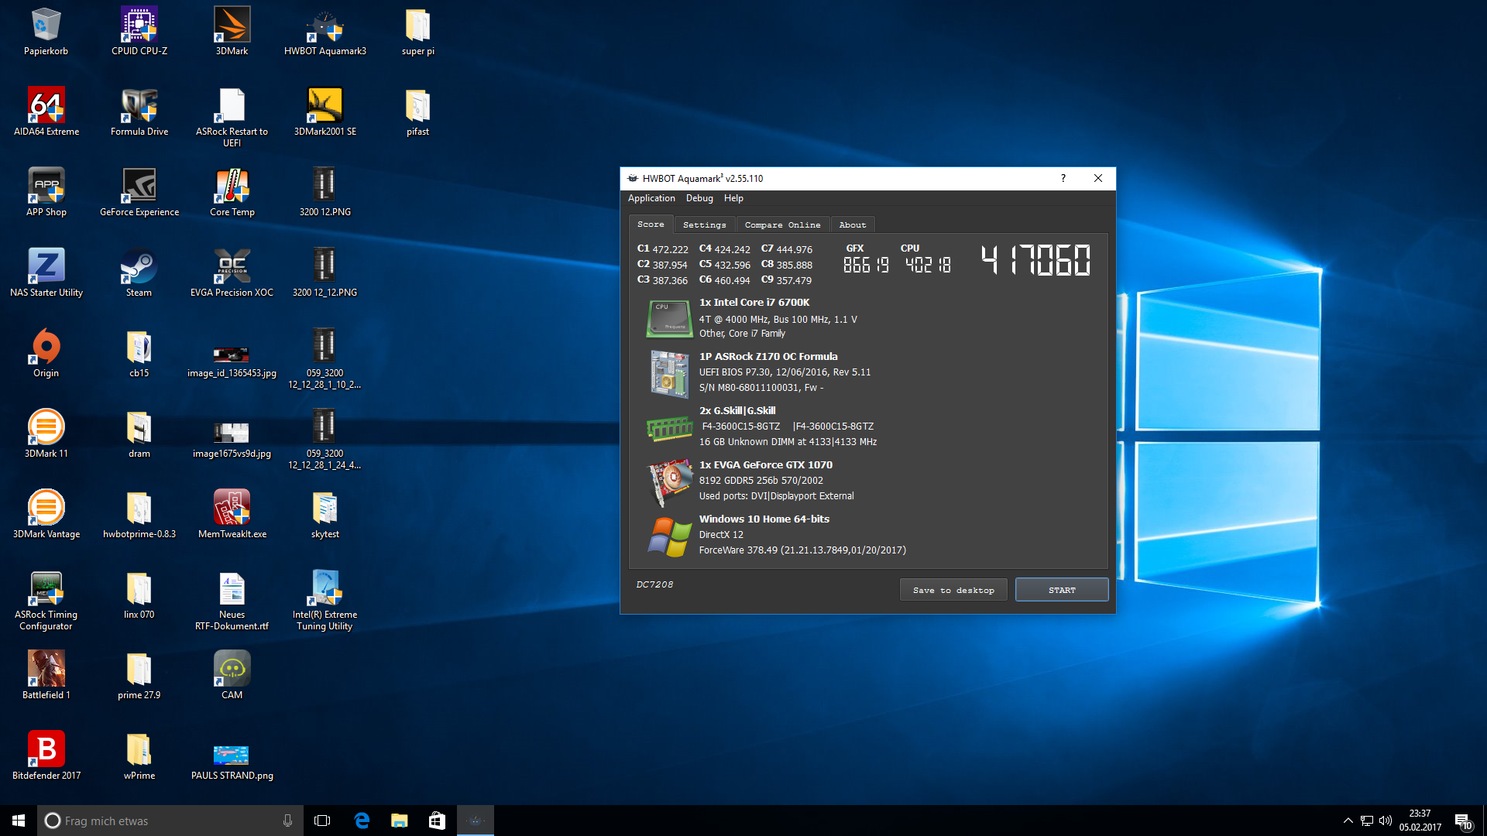Select the 3DMark 11 icon
This screenshot has height=836, width=1487.
(x=46, y=434)
